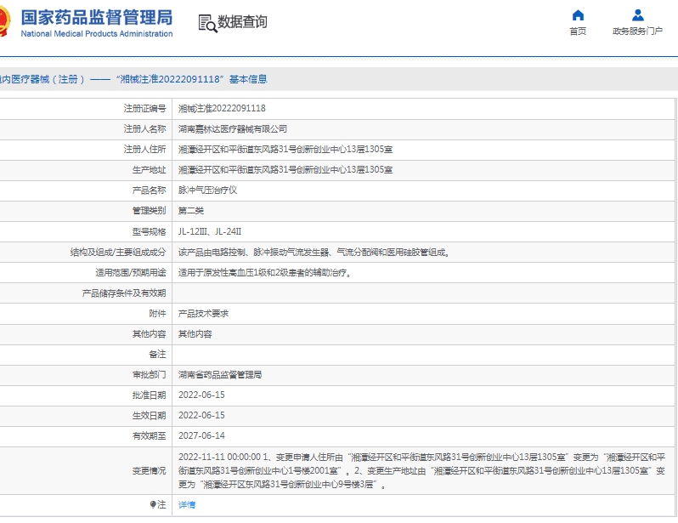
Task: Click the bulb icon beside 注
Action: [153, 504]
